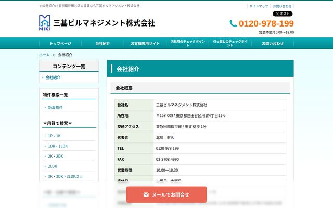Click the 0120-978-199 phone number in header
333x208 pixels.
266,23
